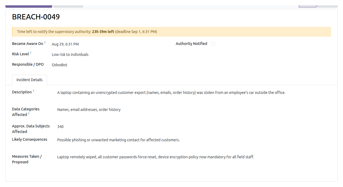Screen dimensions: 343x187
Task: Edit the BREACH-0049 record title
Action: [x=36, y=17]
